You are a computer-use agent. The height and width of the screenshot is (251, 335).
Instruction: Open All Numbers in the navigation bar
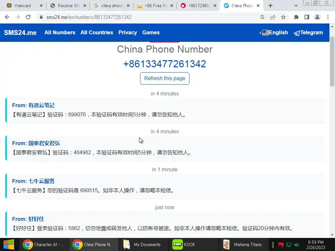60,32
